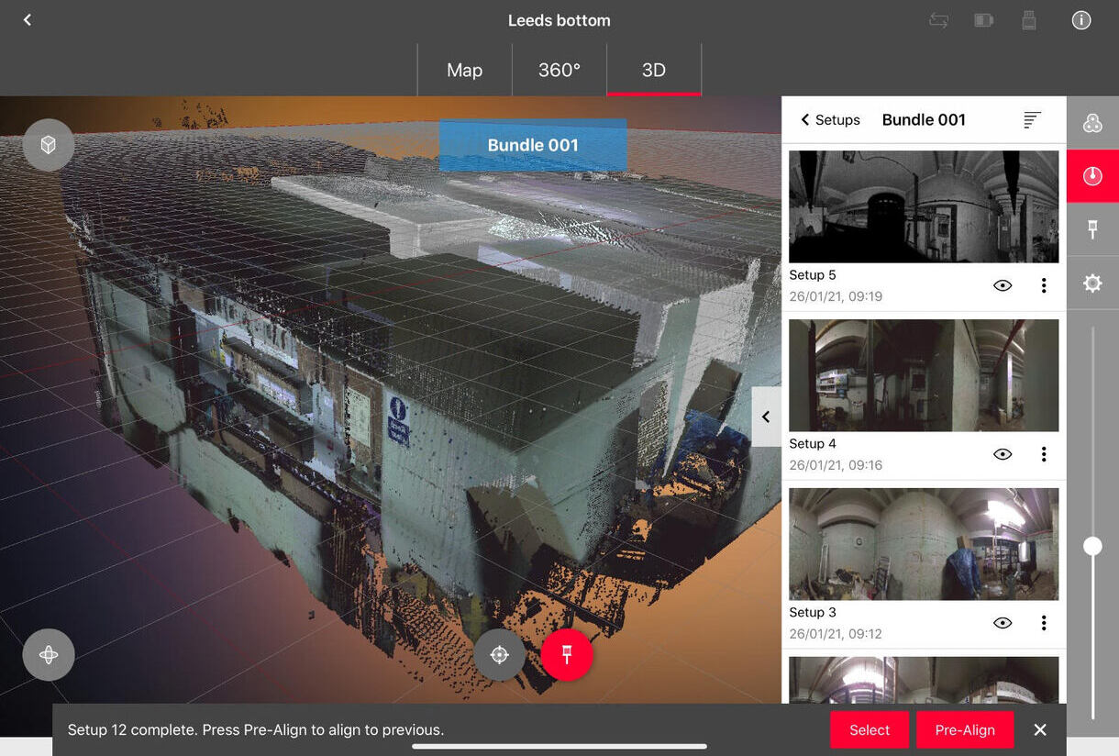
Task: Hide Setup 4 using its eye icon
Action: [x=1003, y=454]
